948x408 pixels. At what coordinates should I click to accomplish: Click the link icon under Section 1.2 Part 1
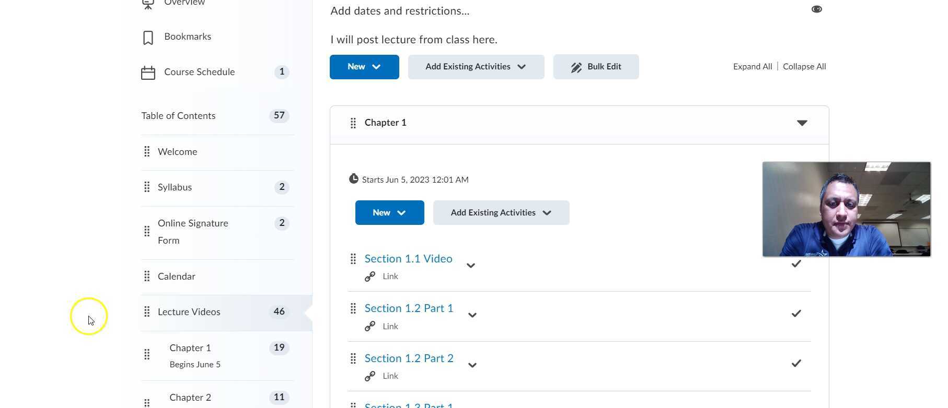click(x=370, y=327)
